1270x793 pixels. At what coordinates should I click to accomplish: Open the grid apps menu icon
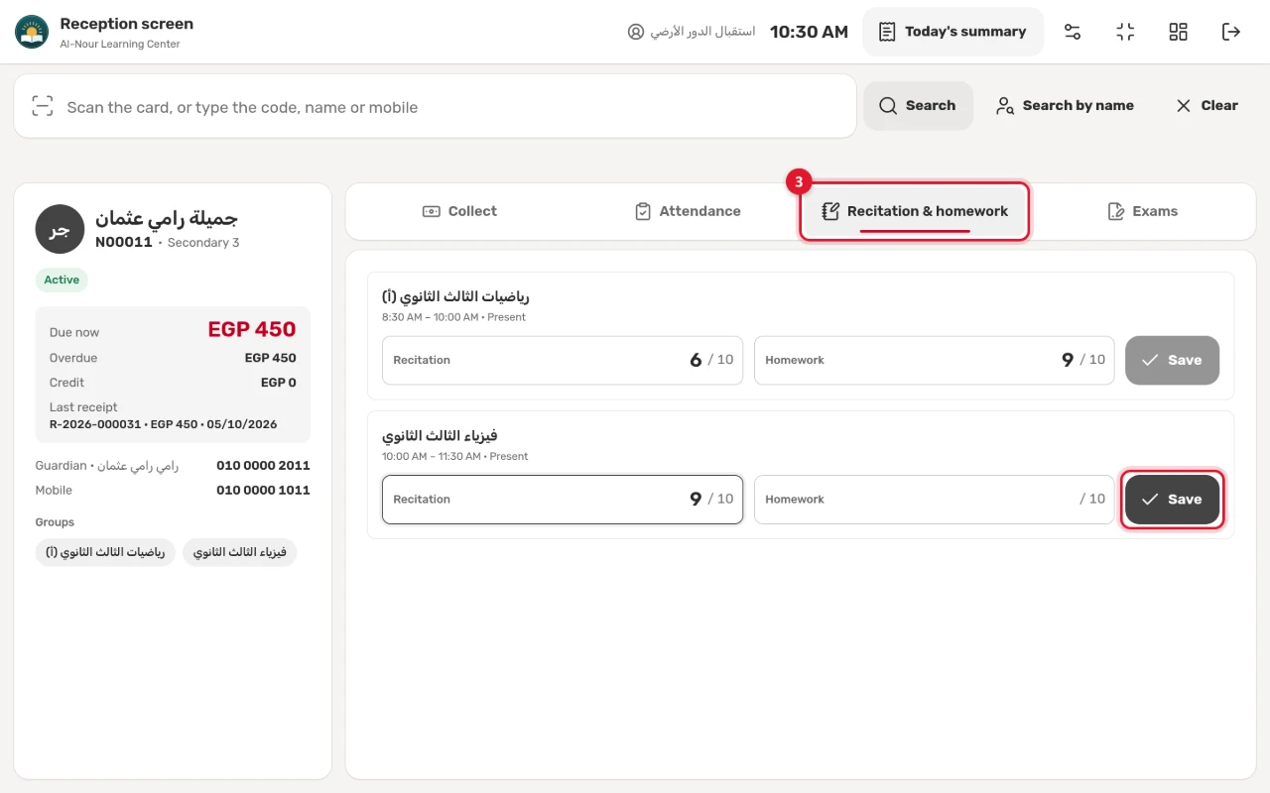tap(1178, 32)
